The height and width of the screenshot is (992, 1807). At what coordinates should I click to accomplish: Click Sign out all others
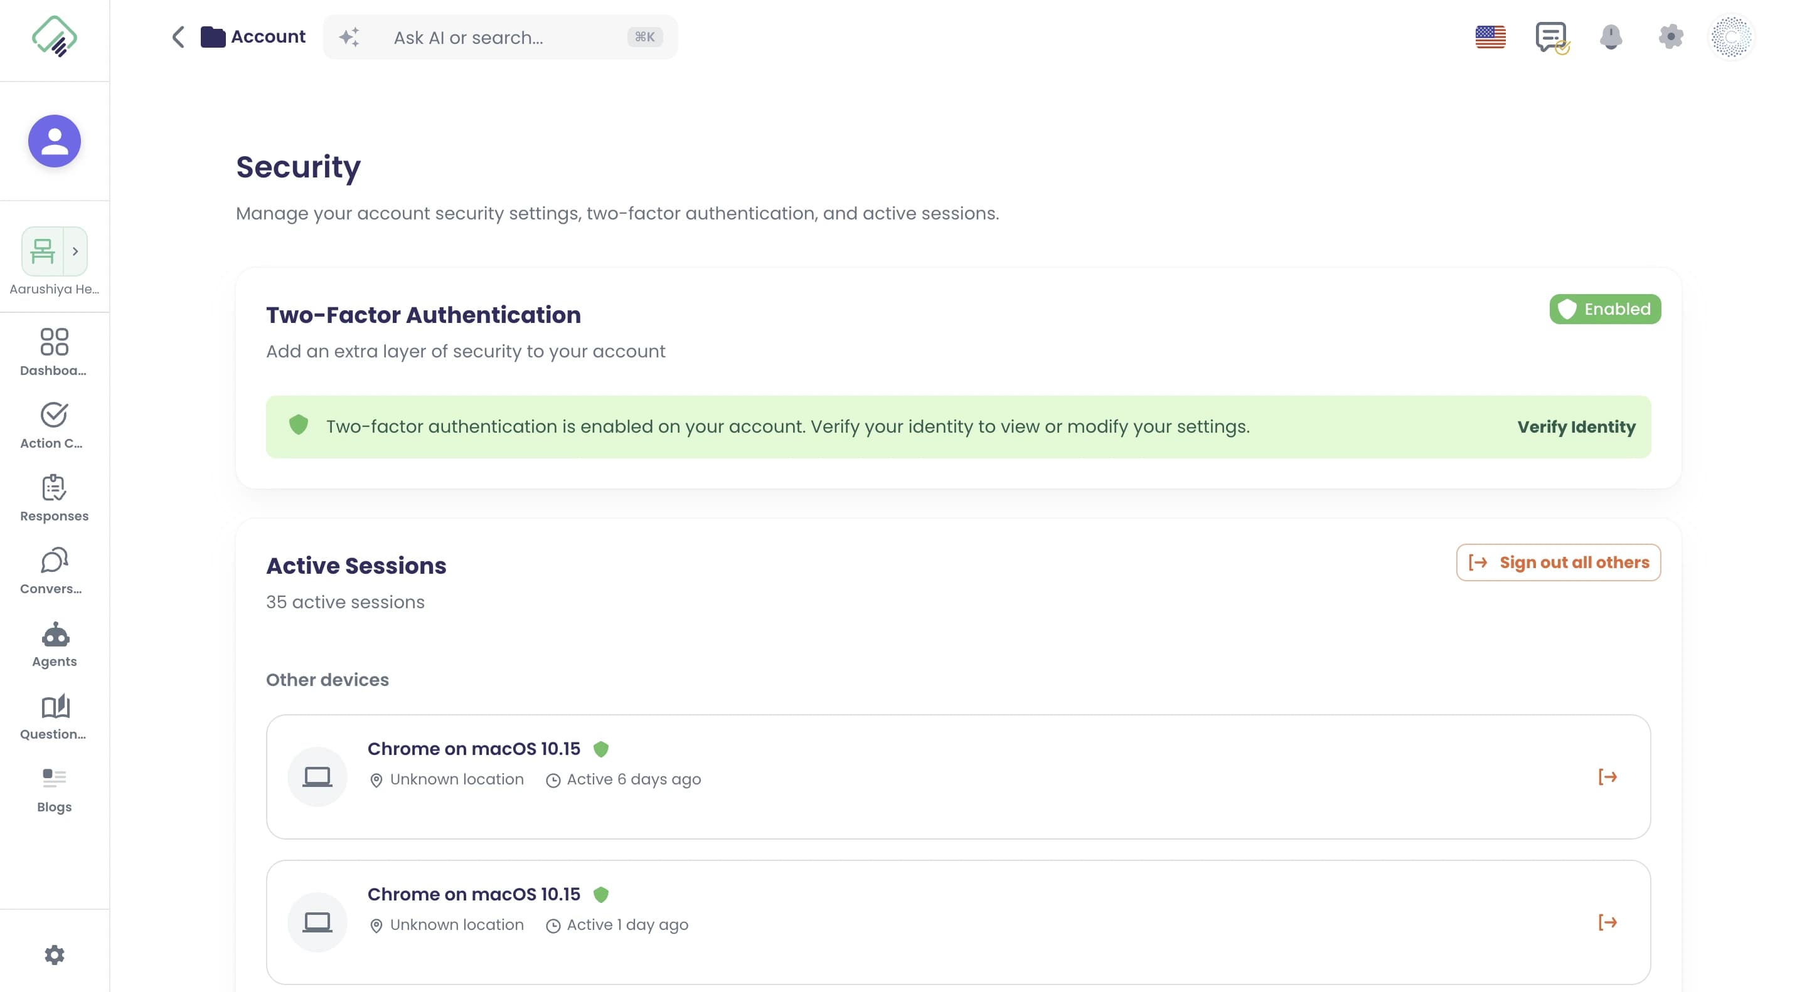1557,562
